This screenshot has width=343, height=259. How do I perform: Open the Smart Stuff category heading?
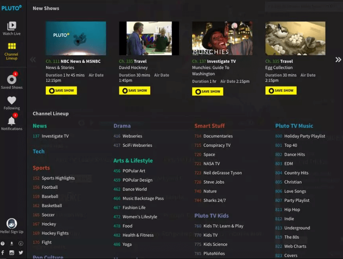click(209, 126)
